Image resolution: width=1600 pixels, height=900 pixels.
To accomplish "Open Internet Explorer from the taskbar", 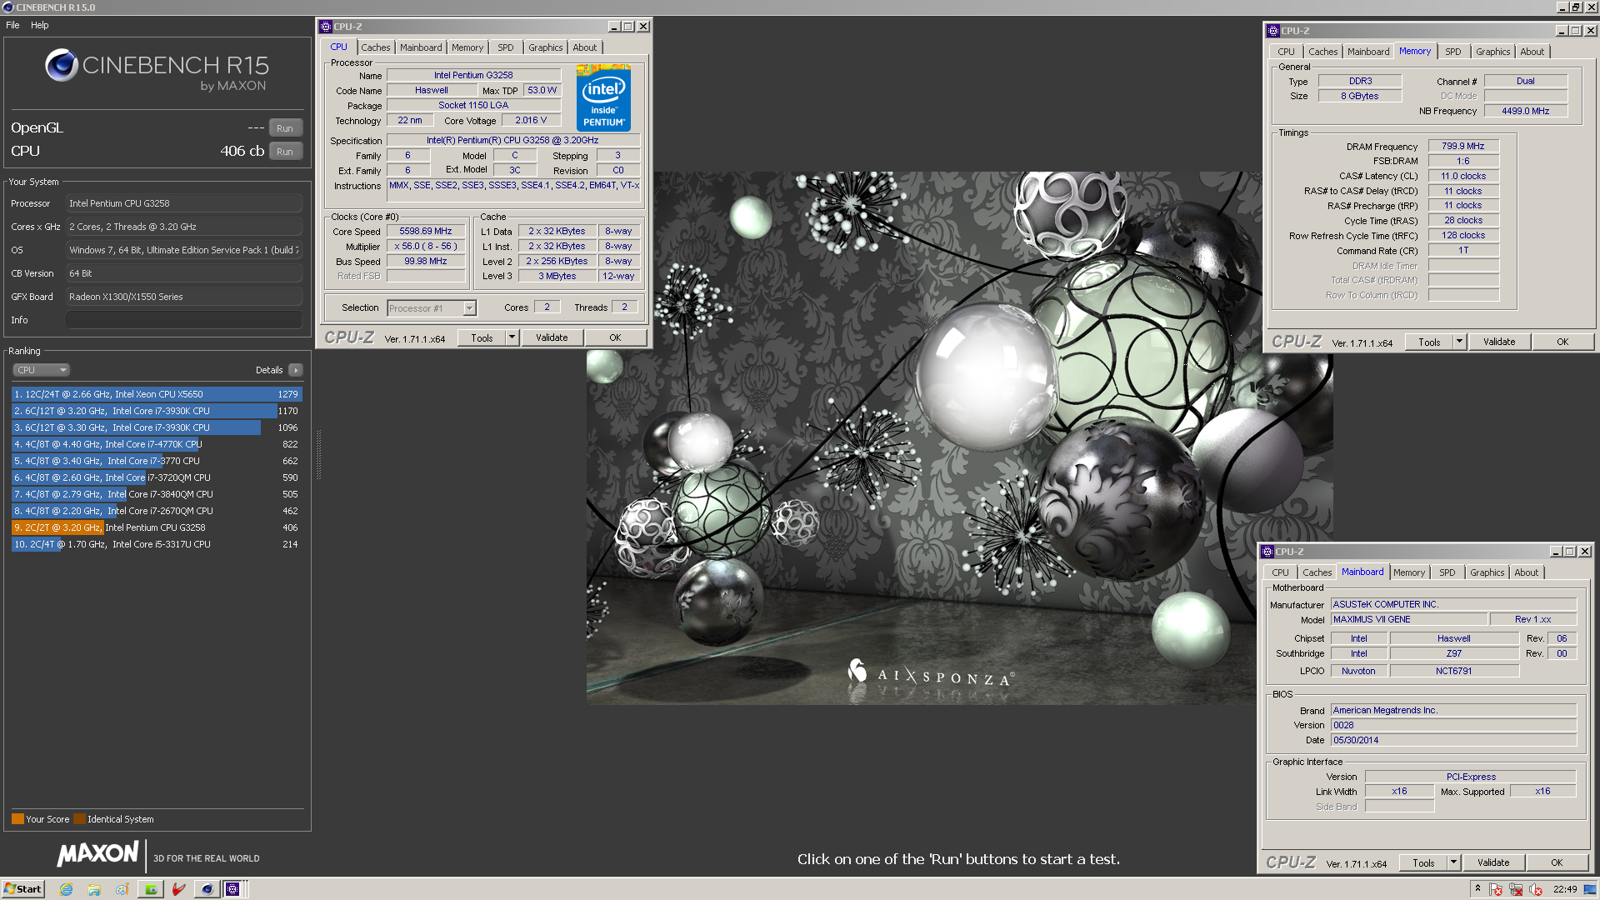I will tap(67, 889).
